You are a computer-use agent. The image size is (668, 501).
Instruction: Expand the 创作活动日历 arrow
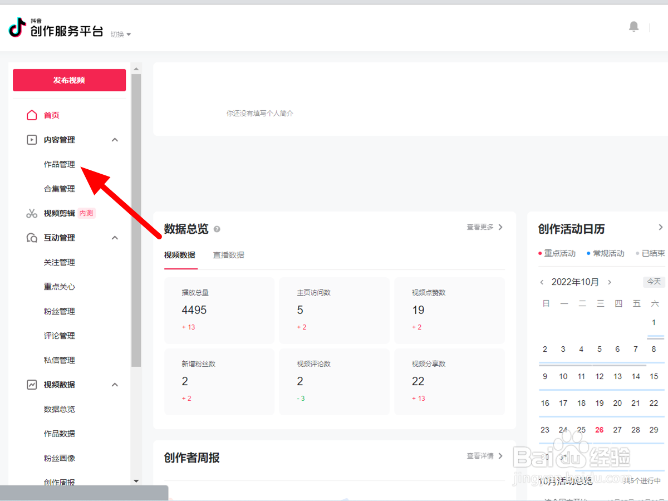point(661,227)
